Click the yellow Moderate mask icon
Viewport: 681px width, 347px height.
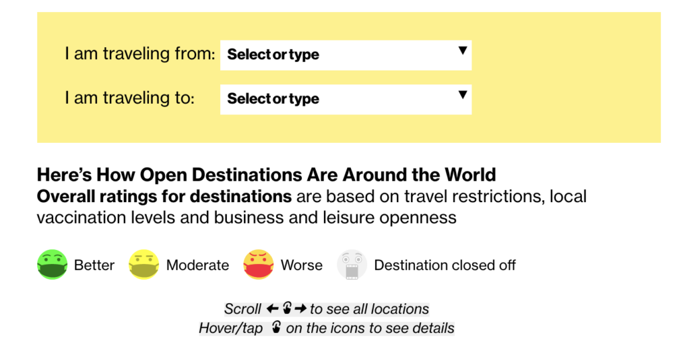(144, 265)
